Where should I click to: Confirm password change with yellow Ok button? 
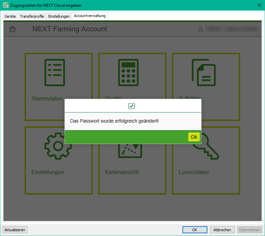[x=194, y=137]
